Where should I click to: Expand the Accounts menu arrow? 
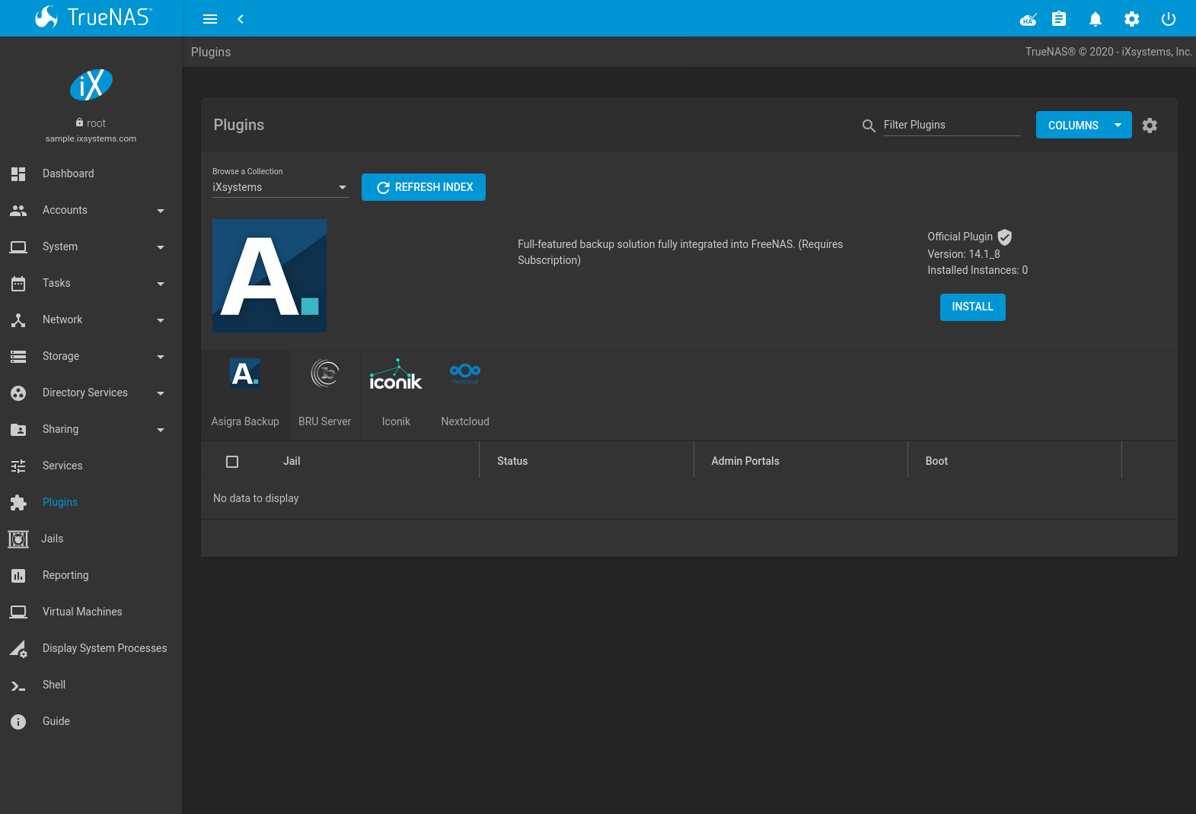[161, 211]
